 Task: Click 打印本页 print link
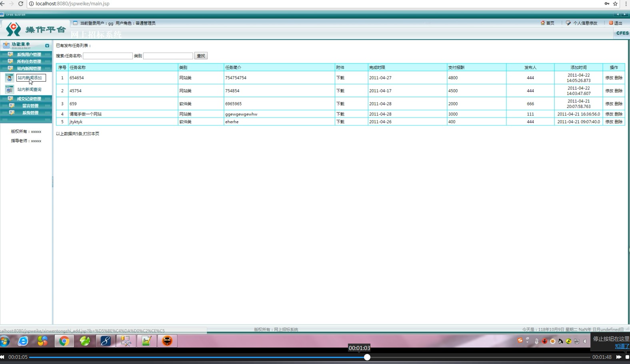pyautogui.click(x=91, y=134)
